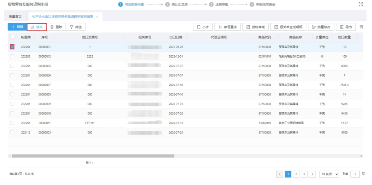The height and width of the screenshot is (185, 372).
Task: Click product code 62101010
Action: tap(265, 57)
